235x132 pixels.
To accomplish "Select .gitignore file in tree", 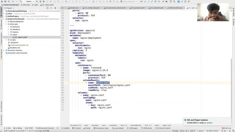I will tap(14, 43).
